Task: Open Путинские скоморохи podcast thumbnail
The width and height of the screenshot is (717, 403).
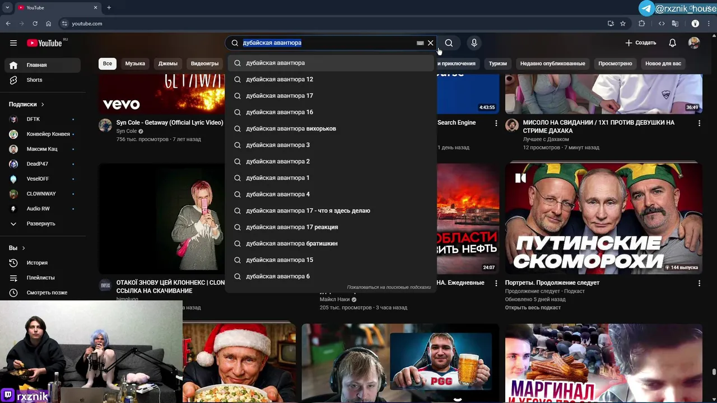Action: [x=603, y=218]
